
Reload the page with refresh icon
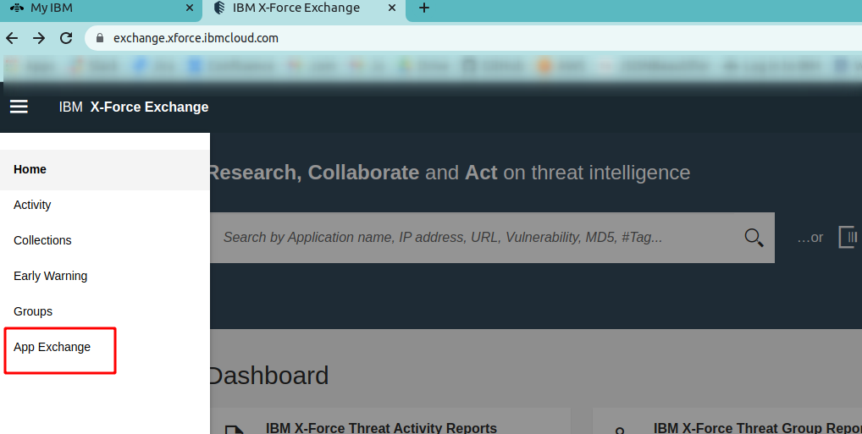pos(66,38)
